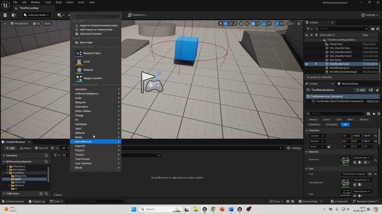
Task: Expand the Favorites section in Content Browser
Action: coord(4,155)
